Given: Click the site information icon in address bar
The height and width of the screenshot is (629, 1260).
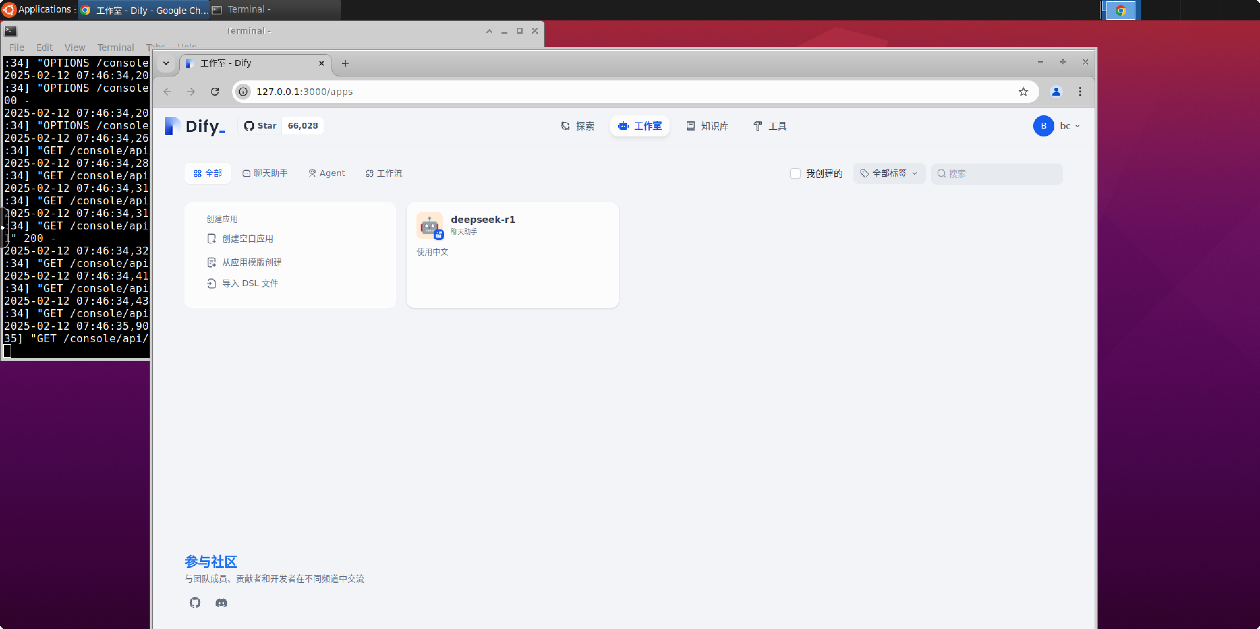Looking at the screenshot, I should pyautogui.click(x=243, y=92).
